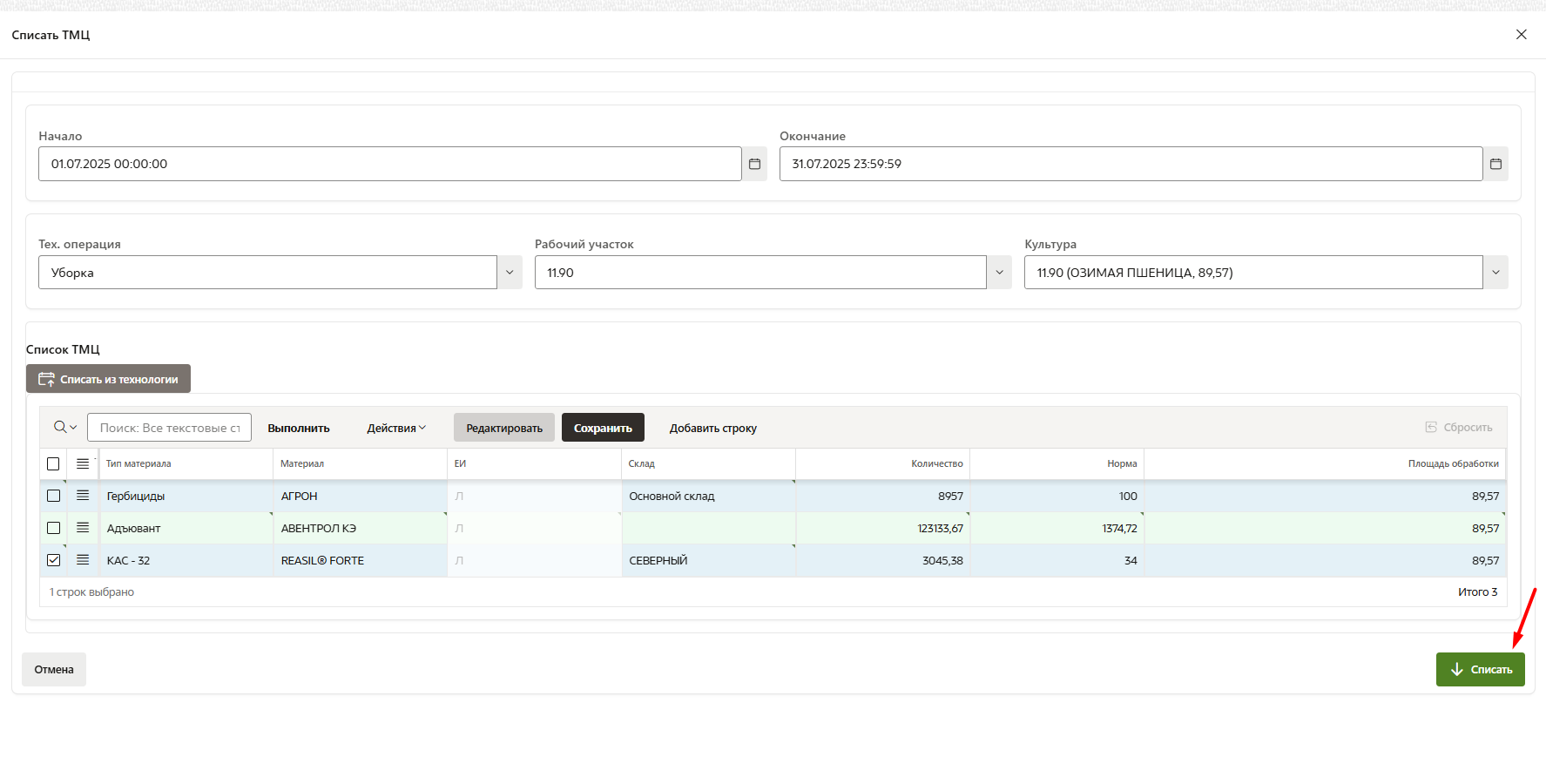The height and width of the screenshot is (784, 1546).
Task: Open row menu for КАС - 32 row
Action: [83, 560]
